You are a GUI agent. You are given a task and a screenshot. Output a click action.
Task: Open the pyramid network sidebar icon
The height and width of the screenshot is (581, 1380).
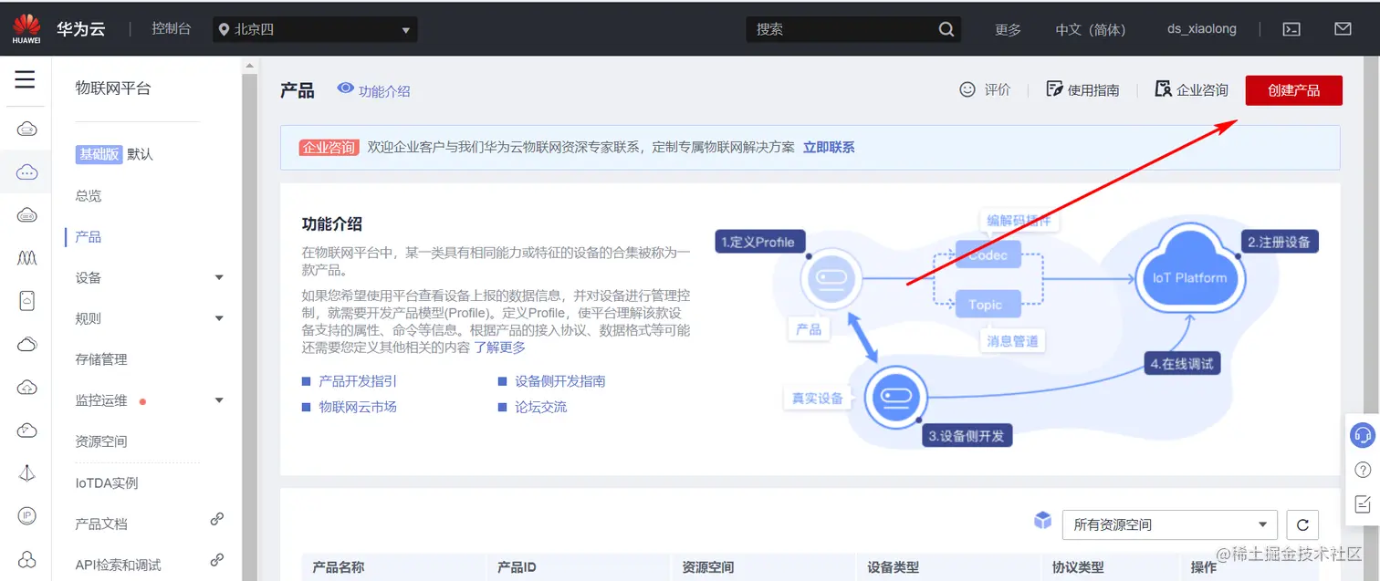(27, 472)
